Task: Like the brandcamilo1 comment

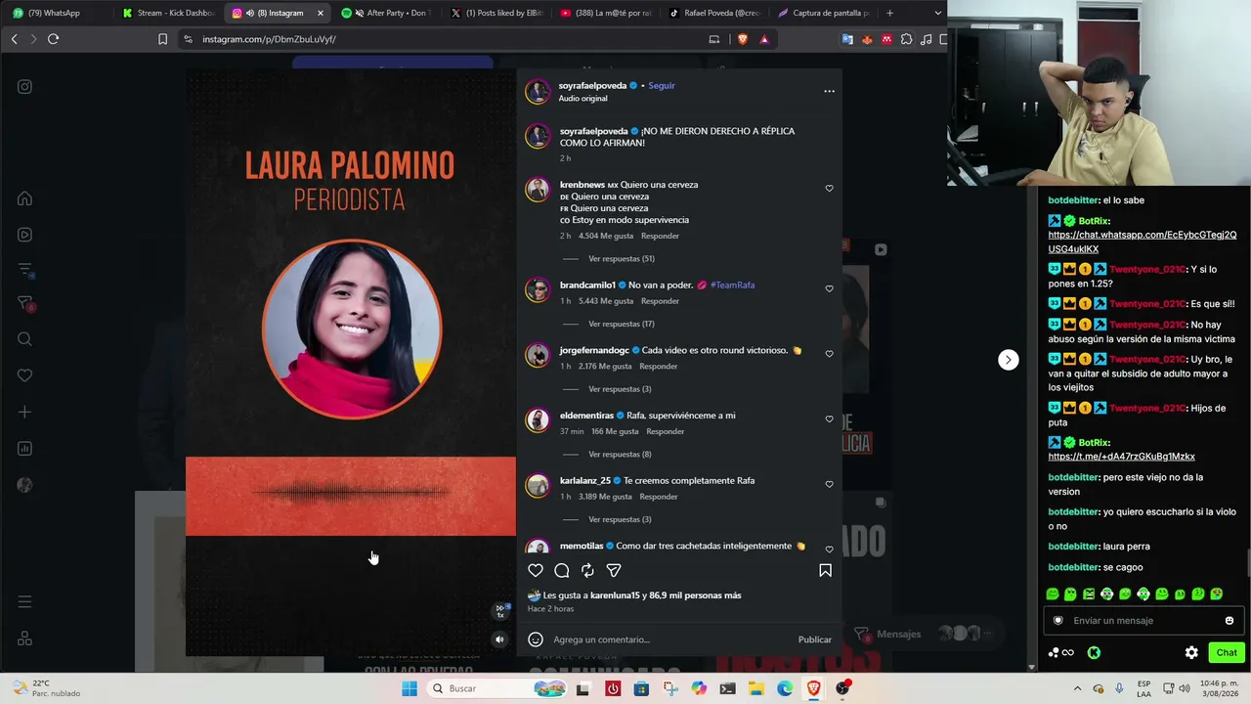Action: [x=829, y=288]
